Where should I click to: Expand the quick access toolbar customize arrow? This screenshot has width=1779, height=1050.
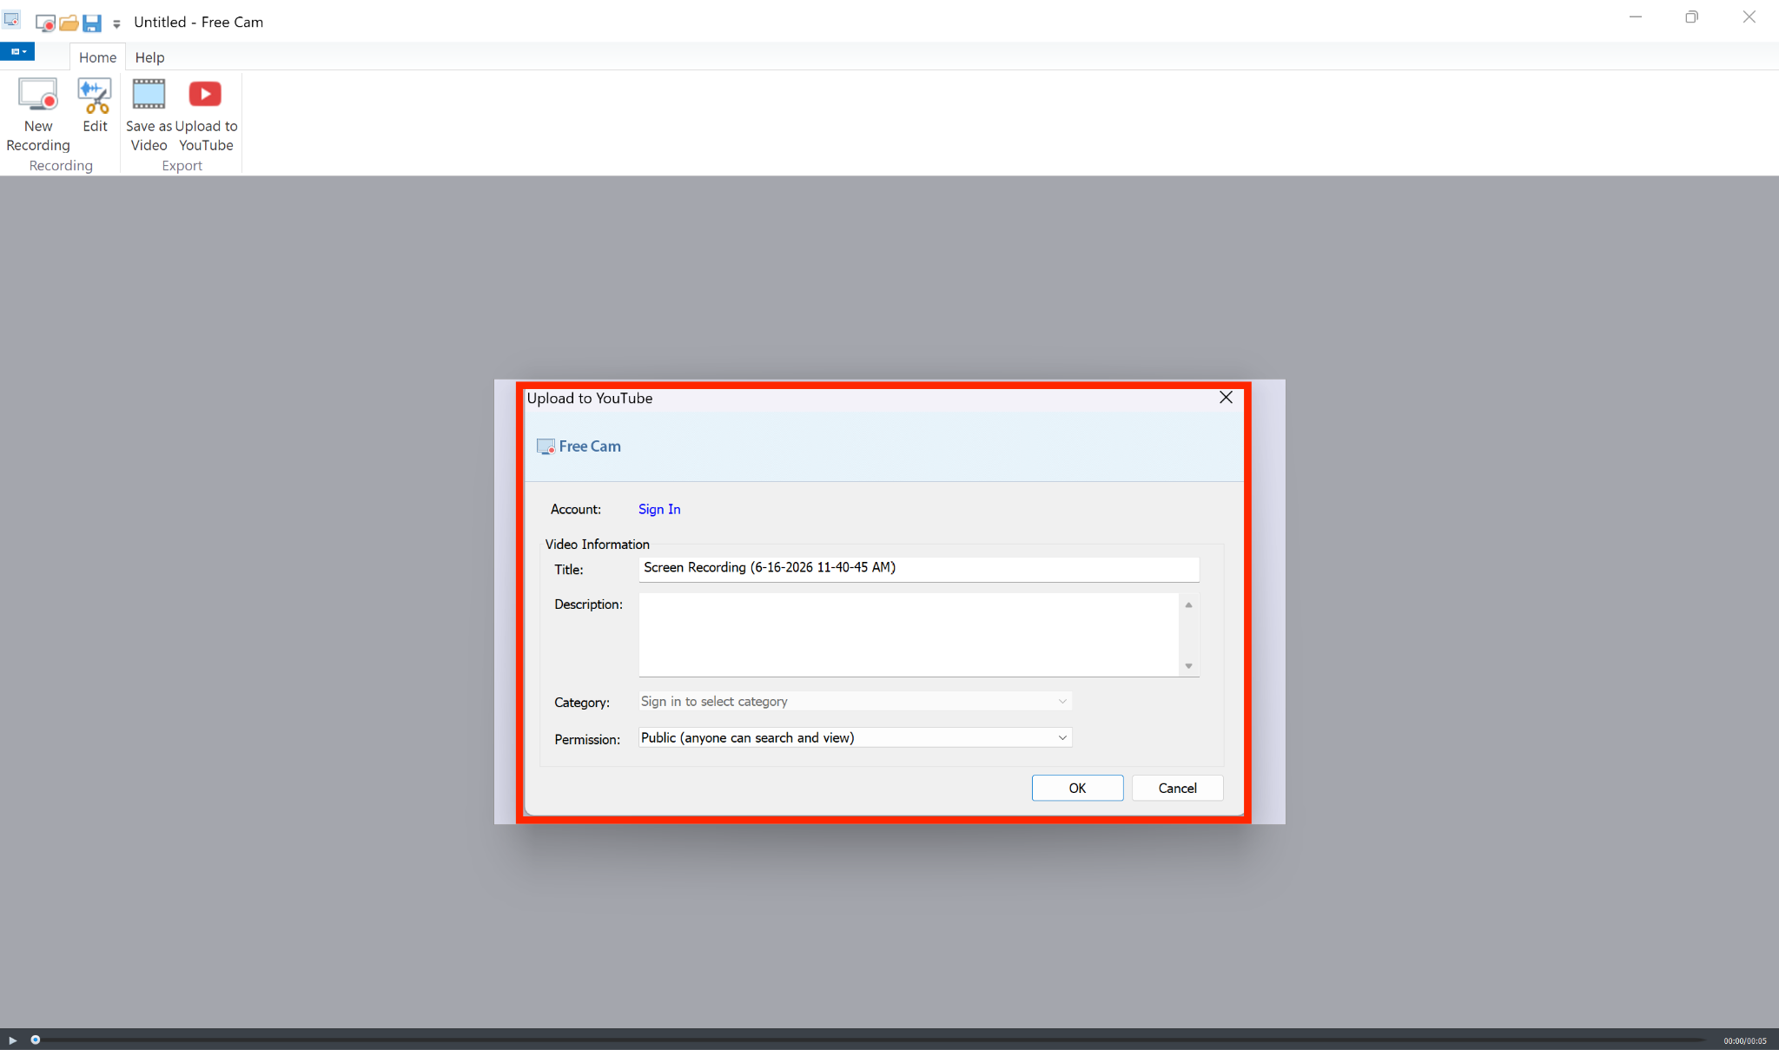(x=116, y=23)
